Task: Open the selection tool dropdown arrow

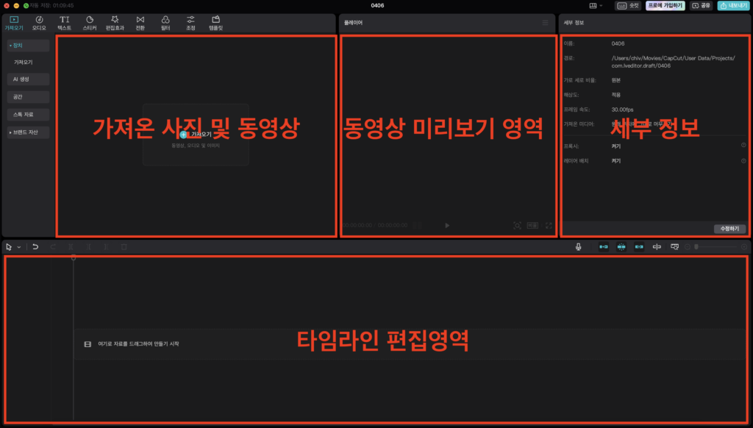Action: pos(18,247)
